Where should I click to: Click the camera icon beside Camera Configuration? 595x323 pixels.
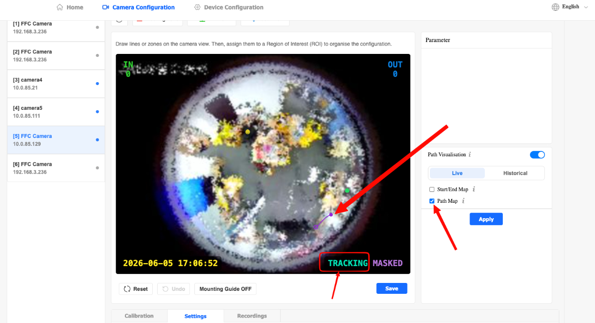click(x=105, y=7)
